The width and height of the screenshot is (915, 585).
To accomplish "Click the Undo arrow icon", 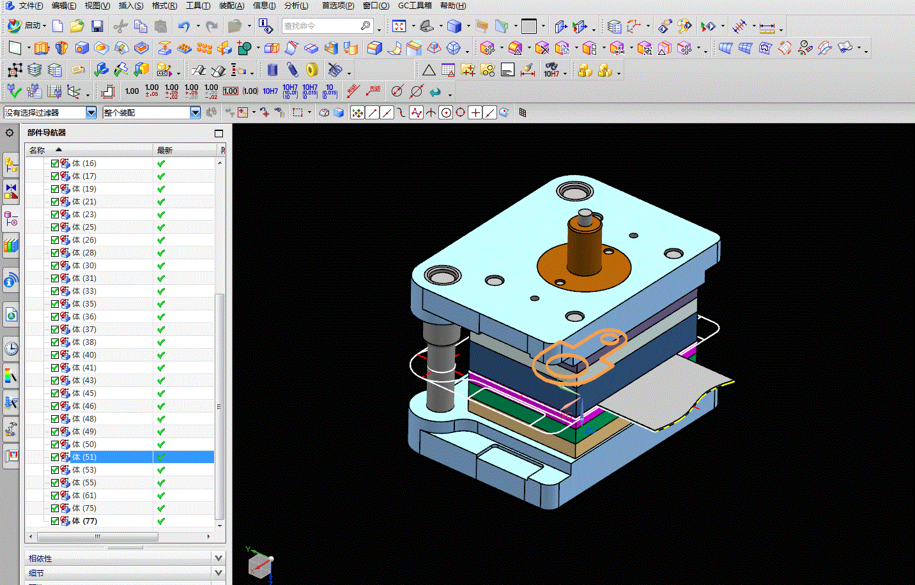I will 184,26.
